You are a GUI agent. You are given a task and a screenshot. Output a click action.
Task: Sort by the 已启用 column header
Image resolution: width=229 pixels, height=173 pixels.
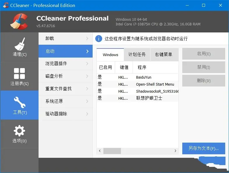point(106,67)
